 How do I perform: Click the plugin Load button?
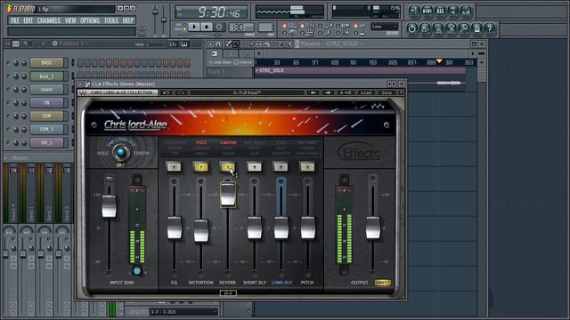[x=366, y=92]
